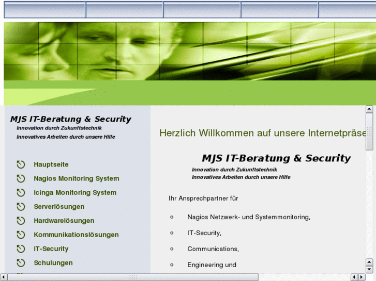
Task: Open the IT-Security menu link
Action: (51, 249)
